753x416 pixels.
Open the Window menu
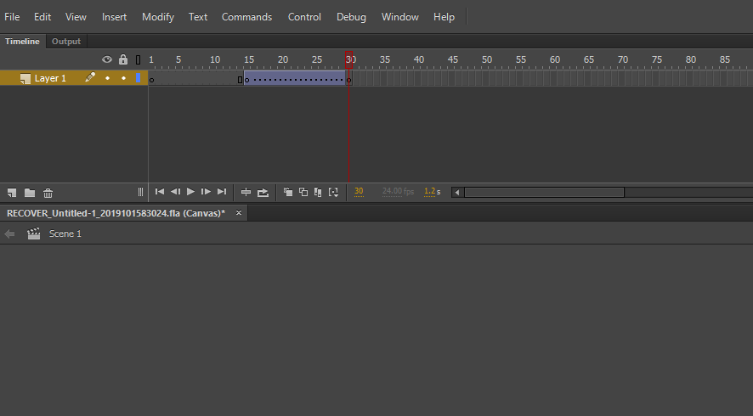click(x=400, y=17)
